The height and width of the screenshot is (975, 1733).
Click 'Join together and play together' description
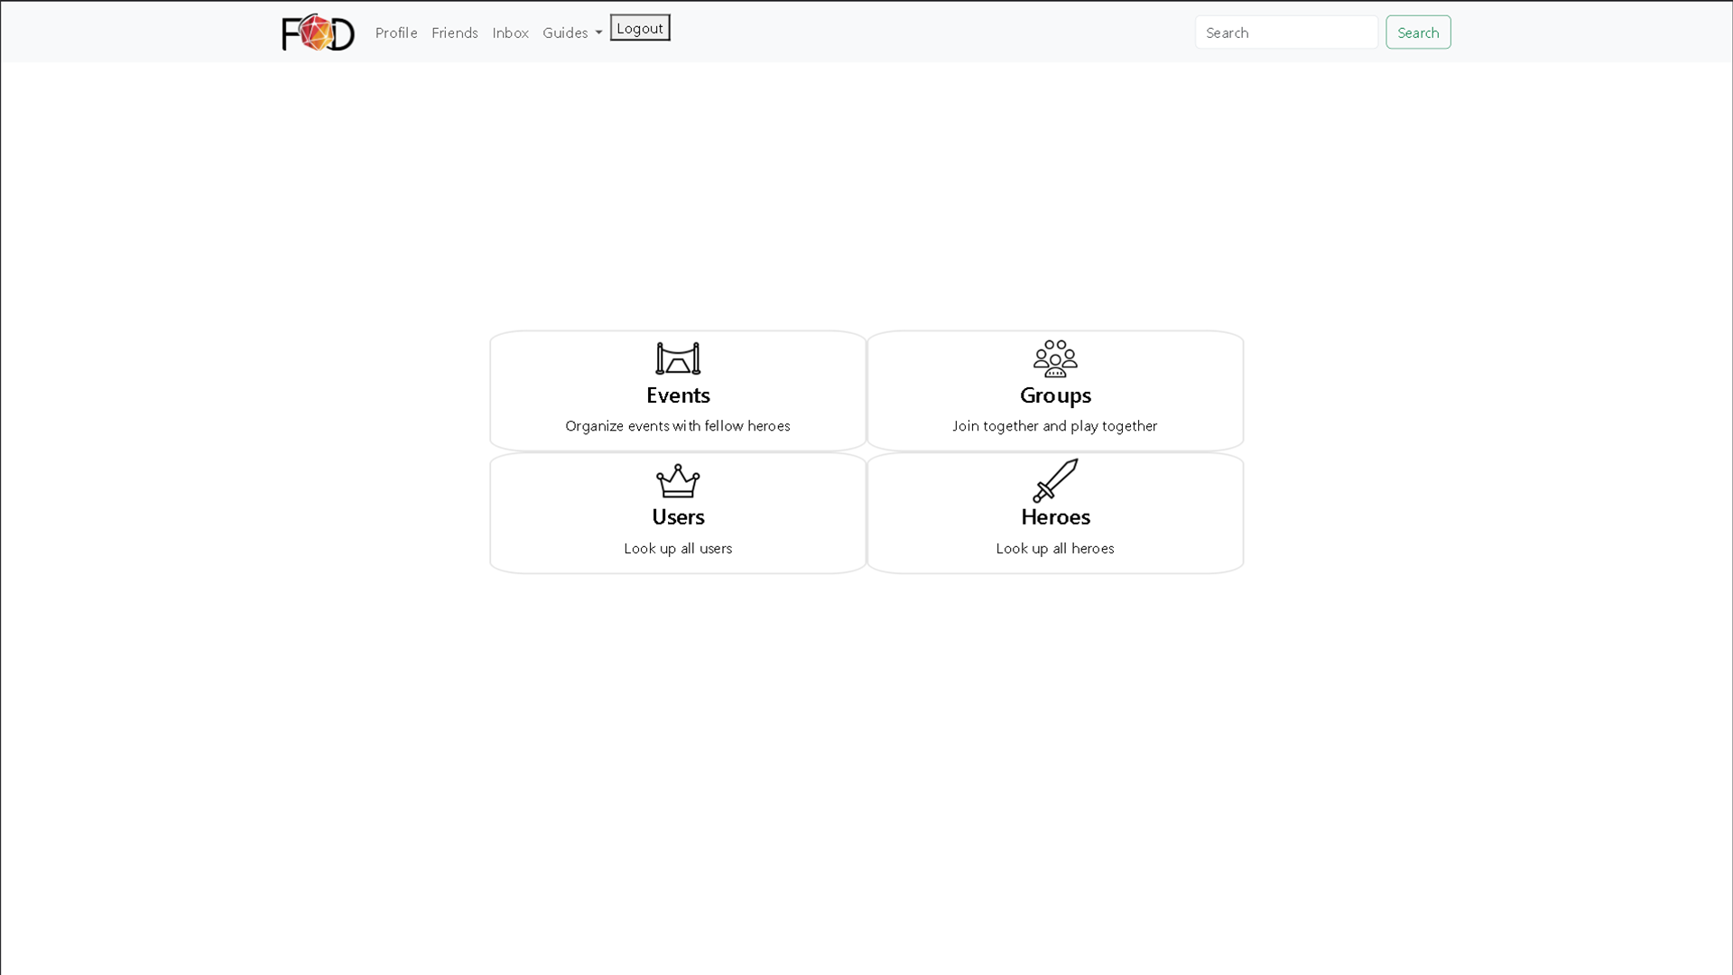[x=1054, y=425]
